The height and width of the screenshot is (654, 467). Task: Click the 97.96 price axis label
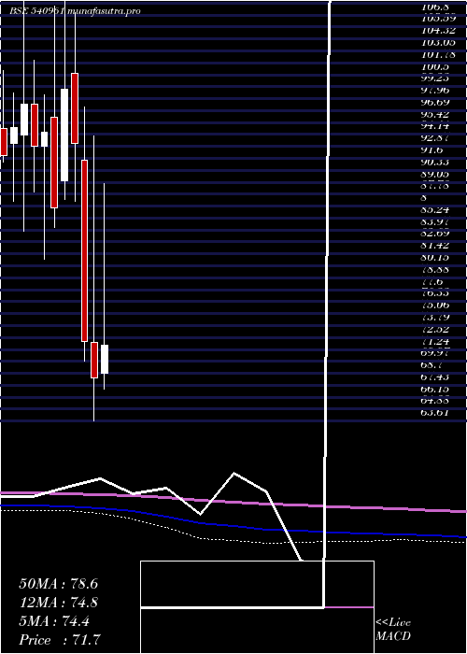(436, 90)
